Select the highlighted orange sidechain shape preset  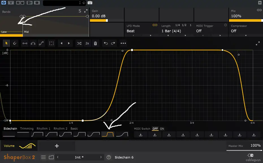(x=108, y=134)
